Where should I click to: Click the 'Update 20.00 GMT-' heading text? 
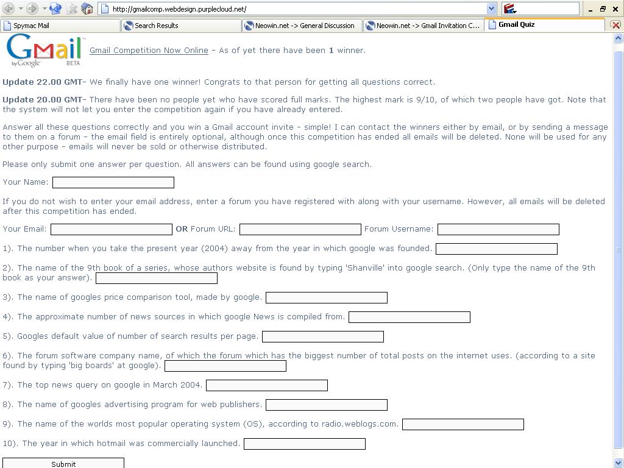pyautogui.click(x=44, y=99)
